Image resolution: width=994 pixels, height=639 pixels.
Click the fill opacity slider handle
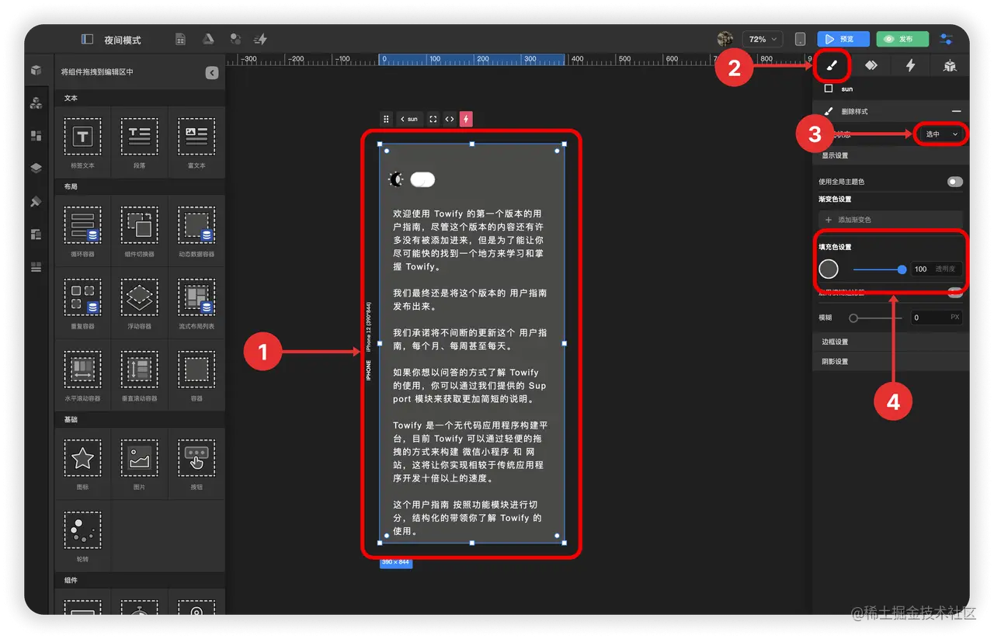click(x=902, y=269)
